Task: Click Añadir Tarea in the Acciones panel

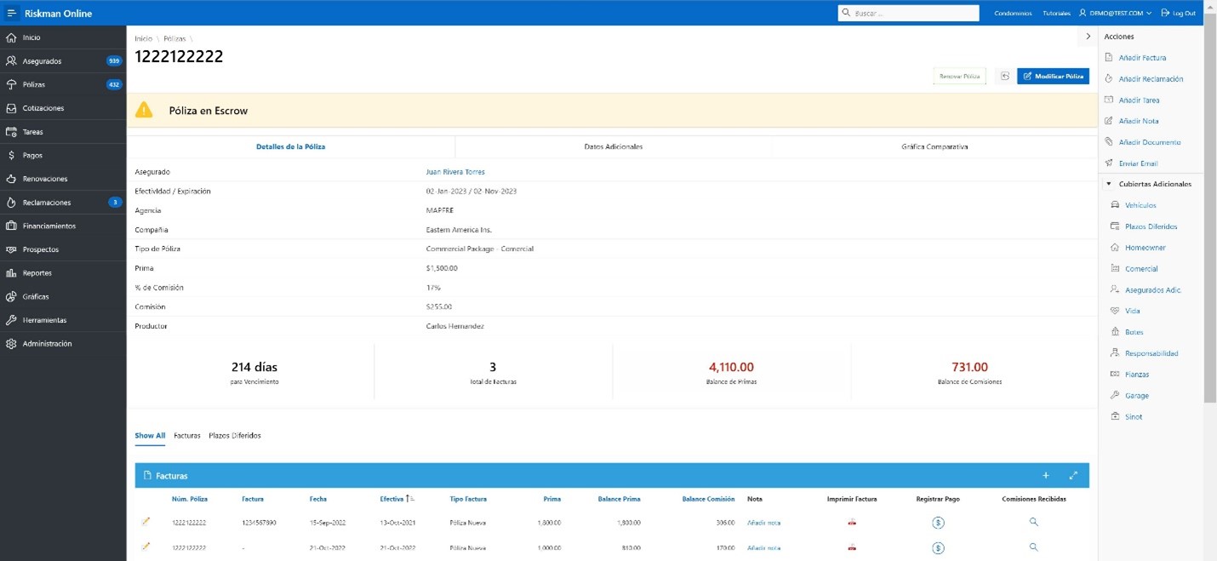Action: click(x=1139, y=100)
